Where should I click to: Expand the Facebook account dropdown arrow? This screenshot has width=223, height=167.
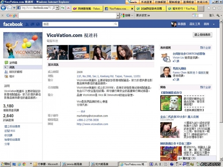214,24
